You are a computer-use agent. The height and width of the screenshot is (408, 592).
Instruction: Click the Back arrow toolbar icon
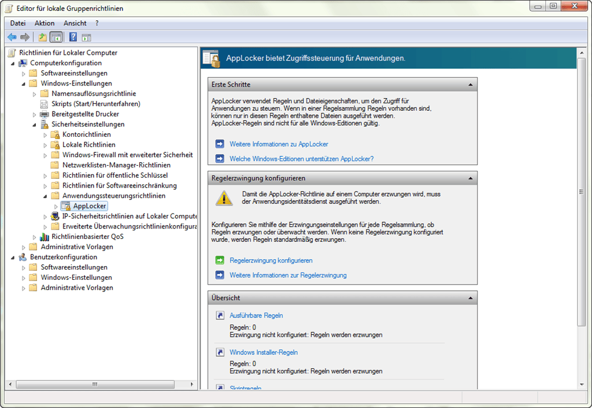click(x=12, y=38)
